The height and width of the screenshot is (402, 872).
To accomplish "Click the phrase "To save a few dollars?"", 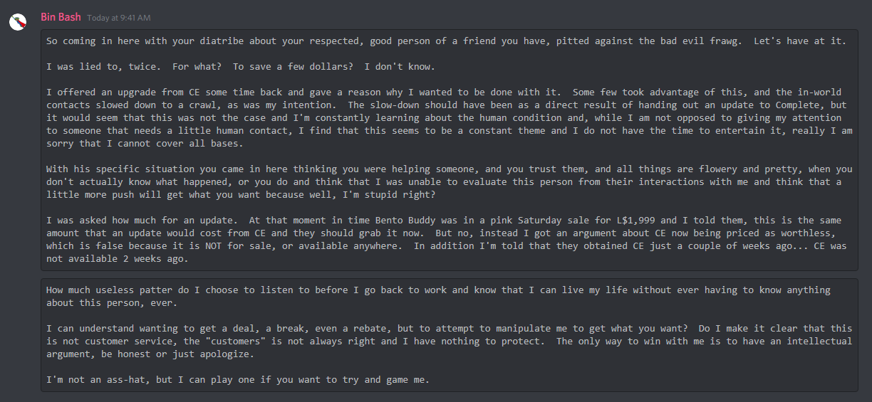I will point(293,67).
